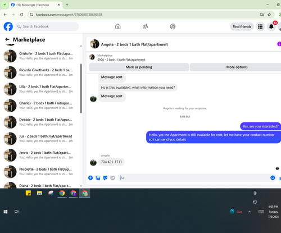The image size is (281, 233).
Task: Click the message composer text field
Action: pos(194,178)
